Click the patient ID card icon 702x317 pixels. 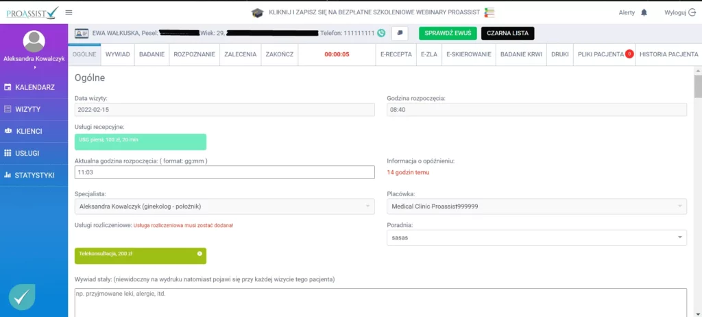(81, 33)
